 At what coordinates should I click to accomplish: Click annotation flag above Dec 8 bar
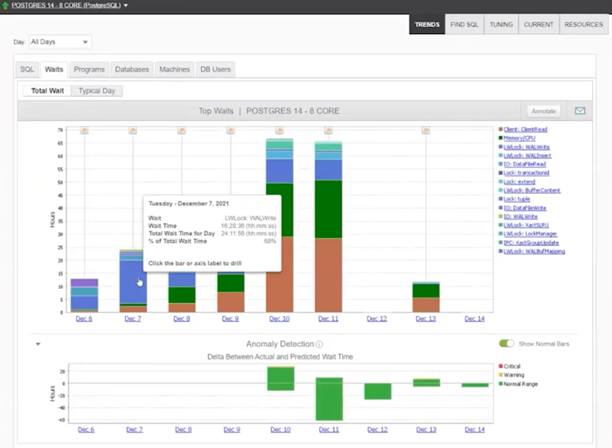(x=182, y=130)
